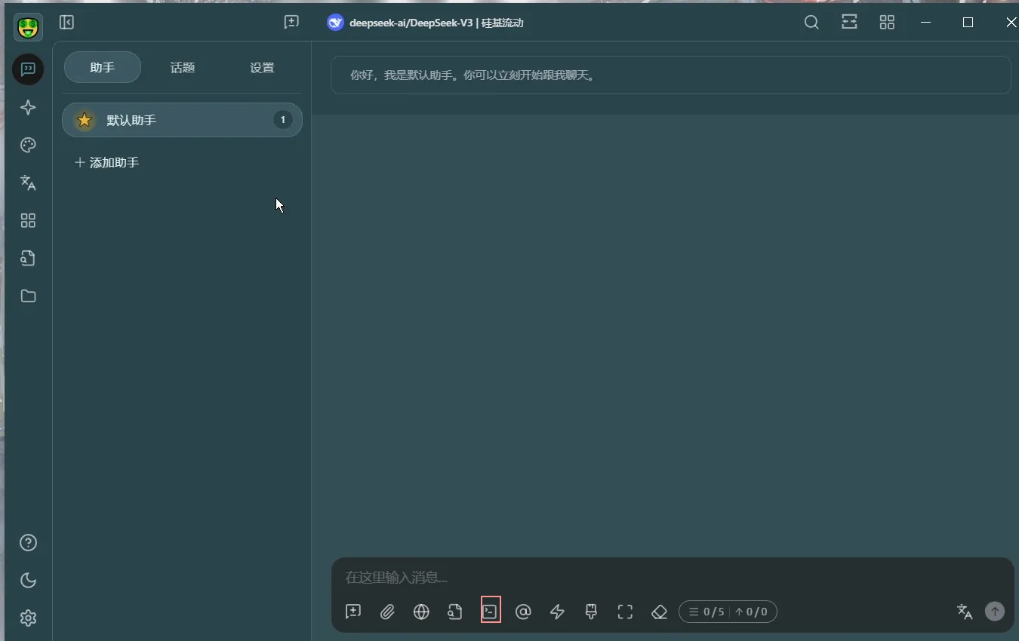Click the attachment paperclip icon
This screenshot has height=641, width=1019.
[387, 612]
